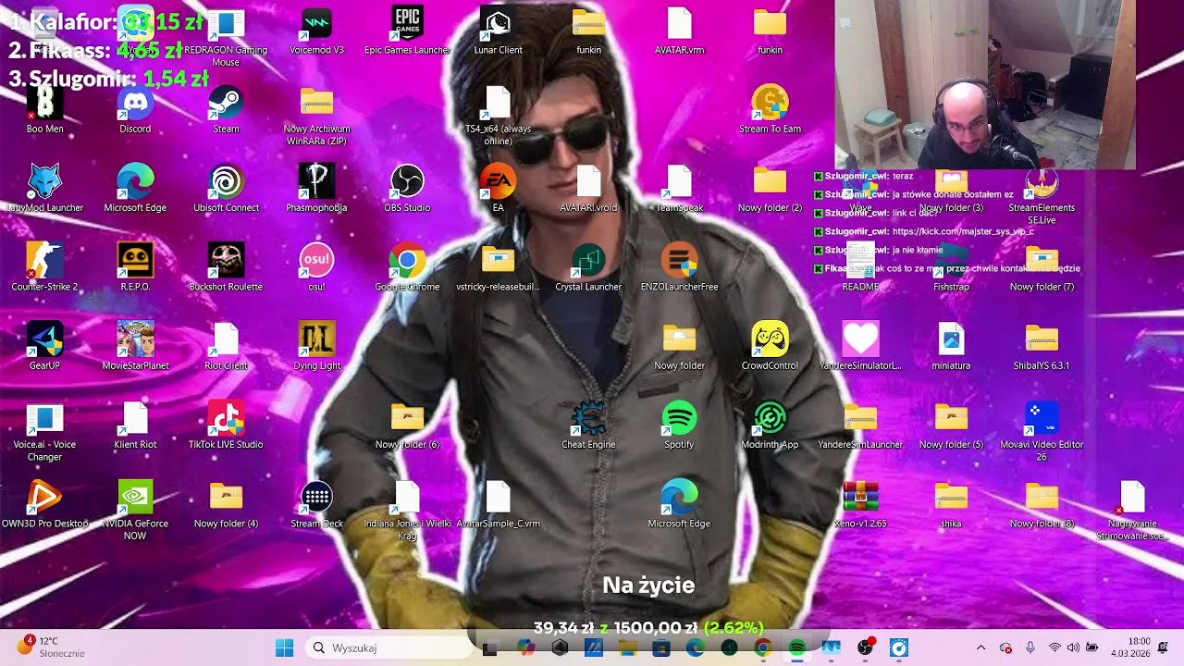The height and width of the screenshot is (666, 1184).
Task: Select the Klient Riot shortcut
Action: tap(135, 425)
